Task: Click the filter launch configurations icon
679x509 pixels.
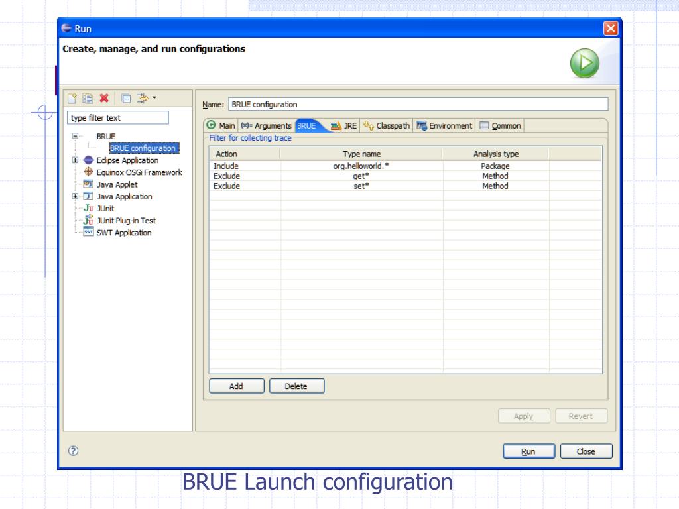Action: coord(143,98)
